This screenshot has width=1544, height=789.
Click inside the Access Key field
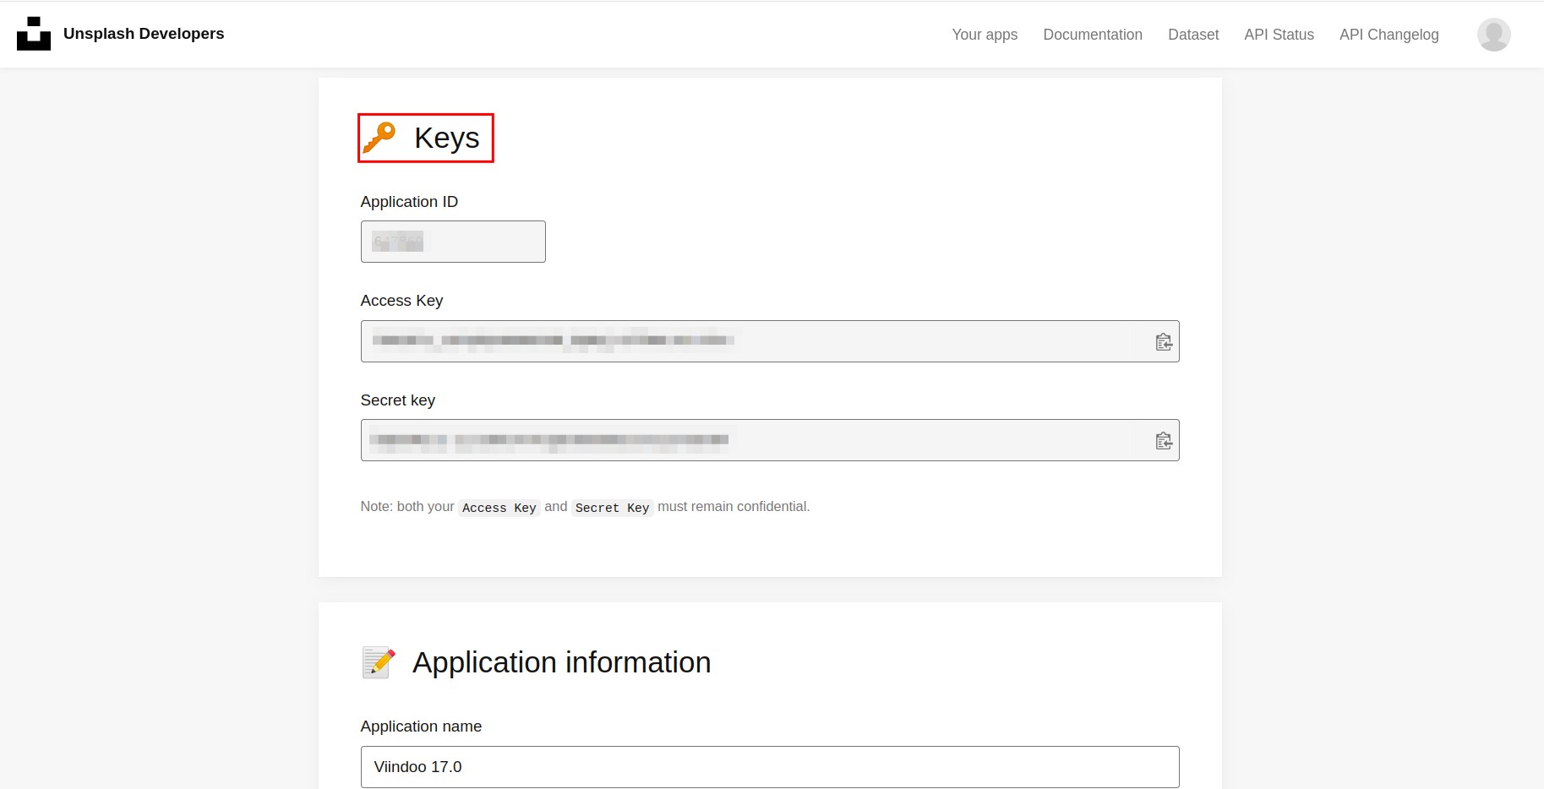(752, 341)
